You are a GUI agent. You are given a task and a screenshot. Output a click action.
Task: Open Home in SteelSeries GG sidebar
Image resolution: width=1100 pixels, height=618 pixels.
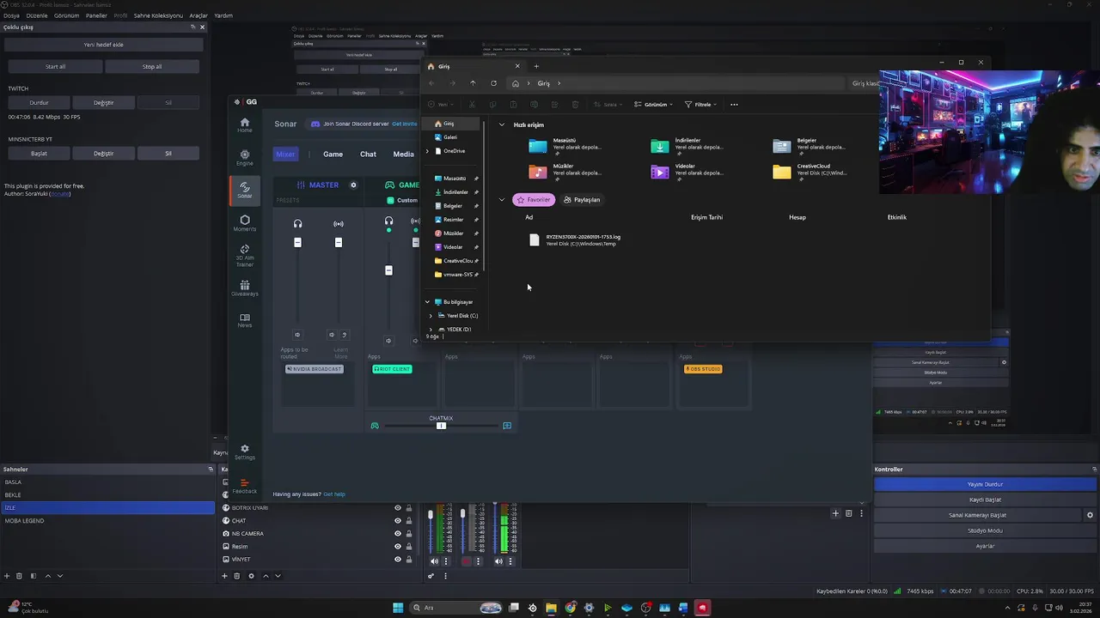(x=245, y=125)
